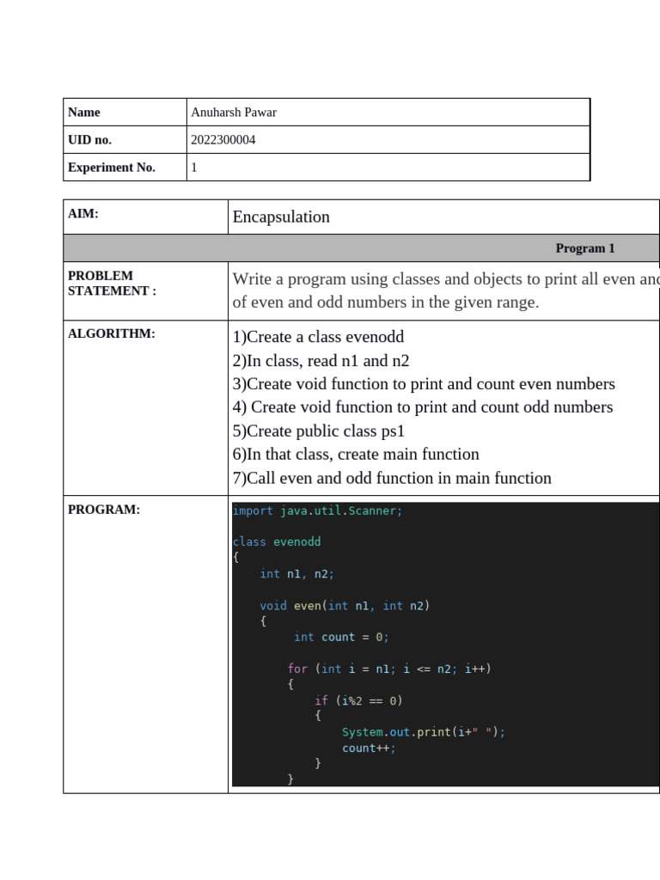Click step 7 about calling even and odd

click(x=392, y=478)
